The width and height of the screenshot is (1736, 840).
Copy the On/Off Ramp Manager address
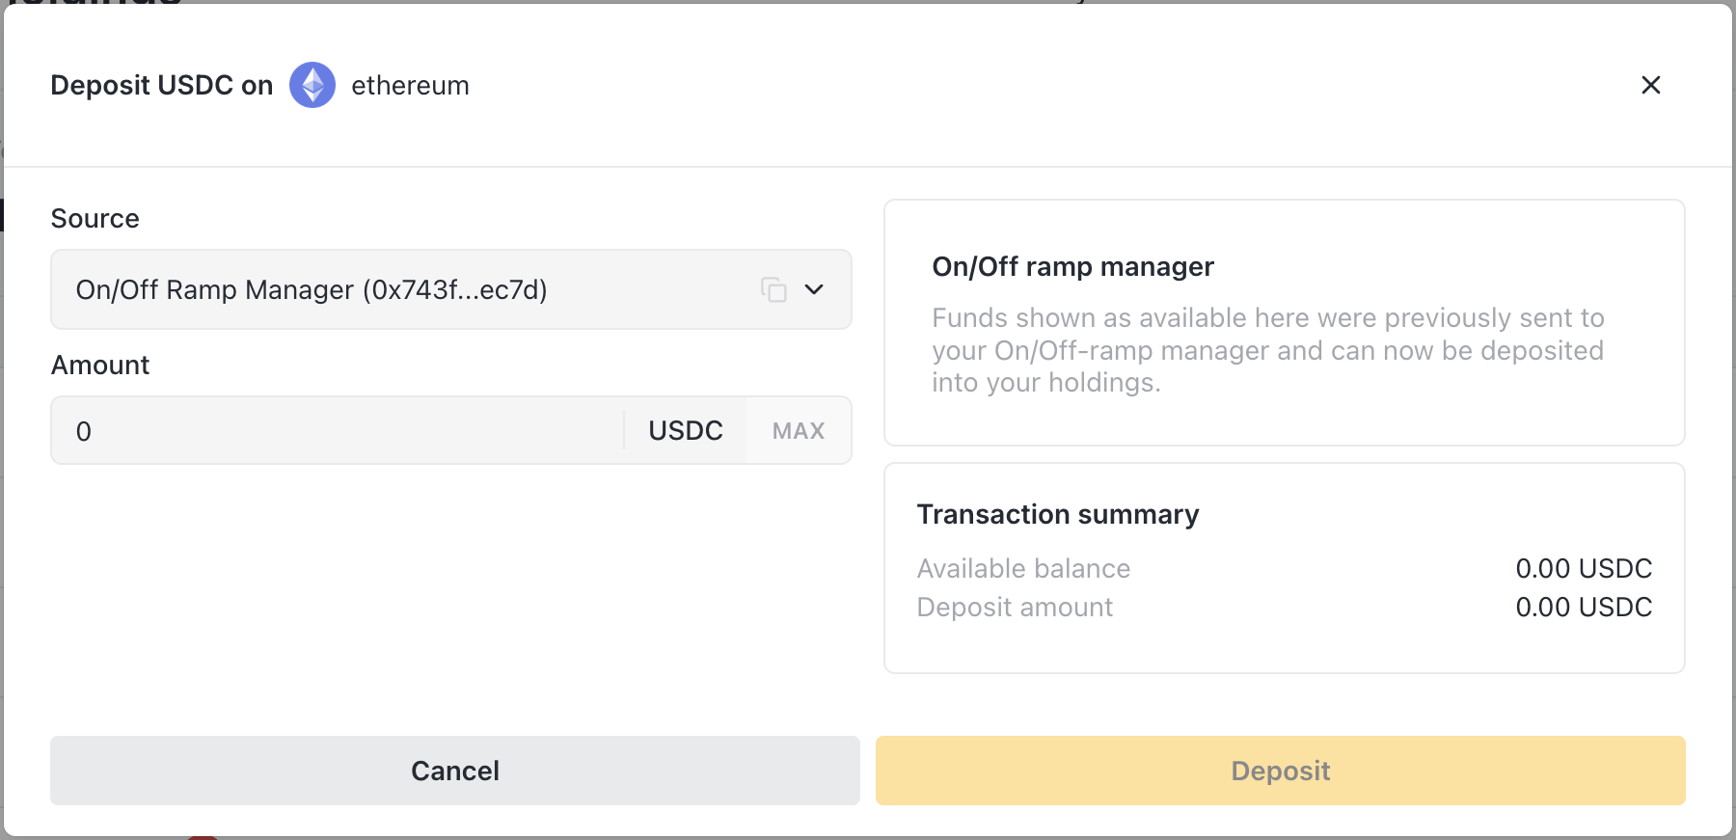coord(773,289)
